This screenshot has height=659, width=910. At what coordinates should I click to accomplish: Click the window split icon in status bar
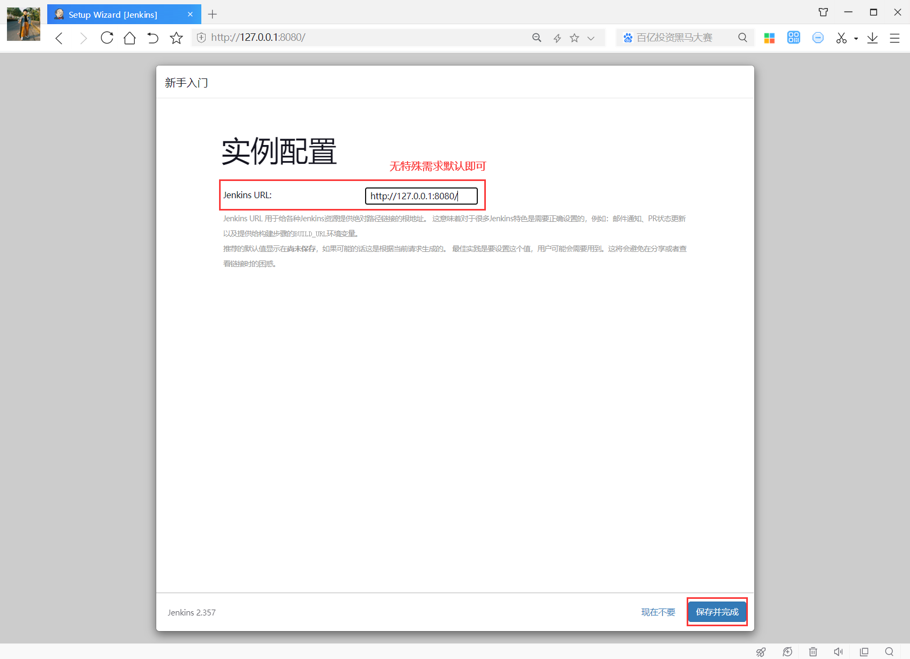tap(864, 651)
